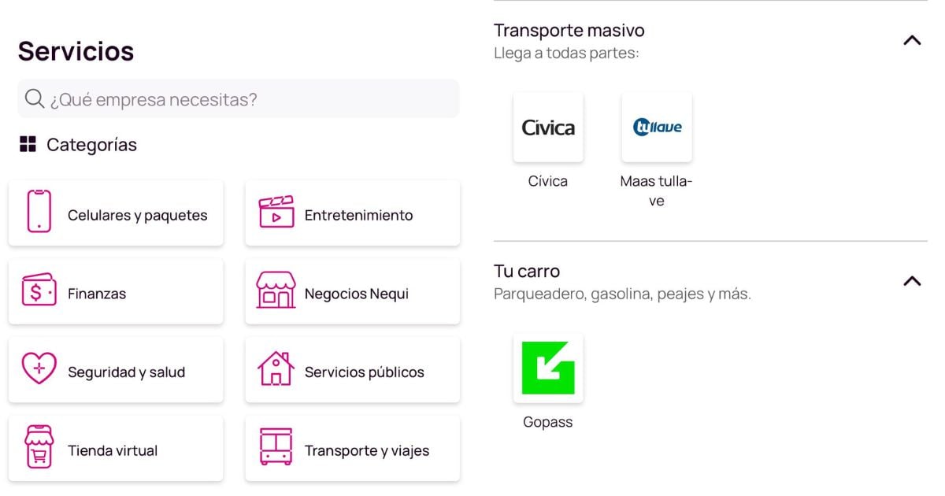Click the search magnifying glass icon
Image resolution: width=945 pixels, height=496 pixels.
35,98
